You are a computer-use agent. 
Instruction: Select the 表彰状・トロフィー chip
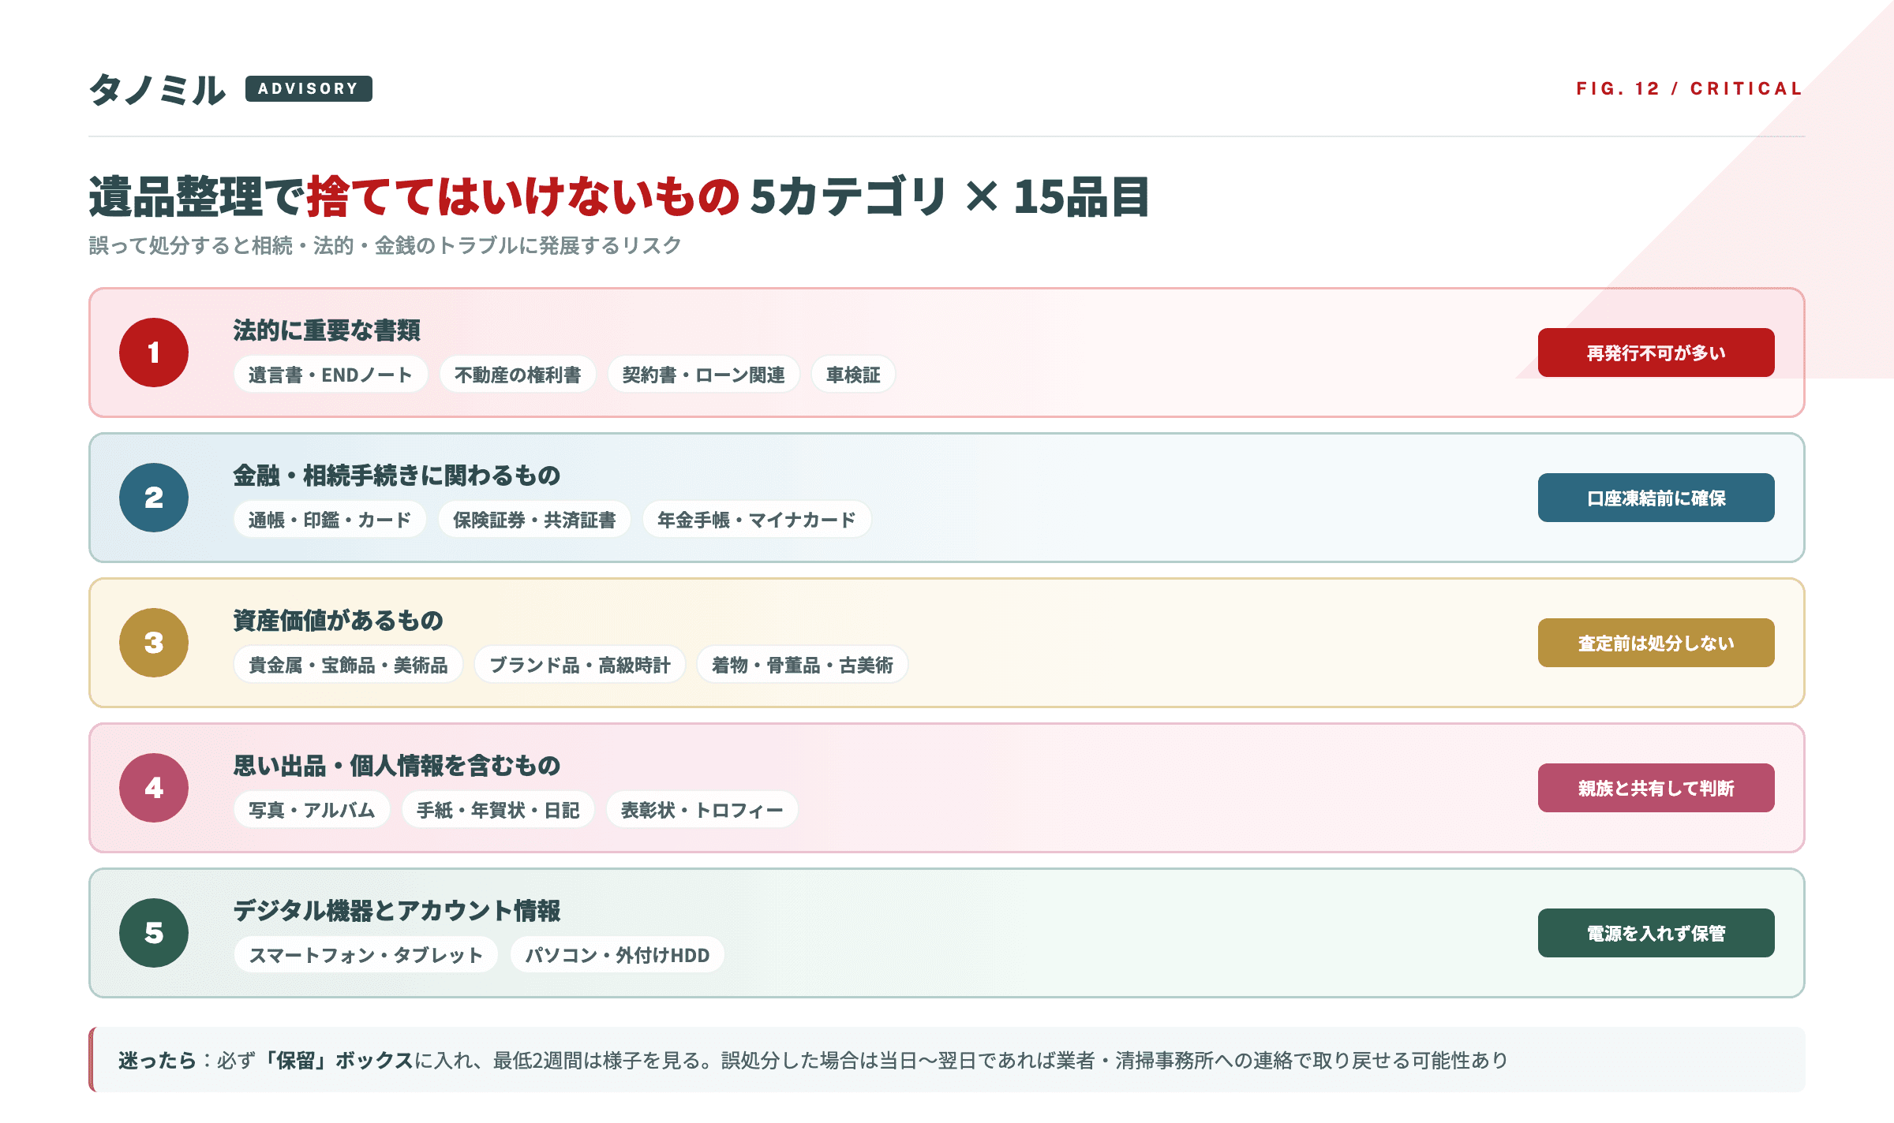tap(702, 810)
